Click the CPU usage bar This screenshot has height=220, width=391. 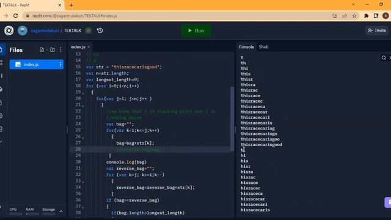16,214
